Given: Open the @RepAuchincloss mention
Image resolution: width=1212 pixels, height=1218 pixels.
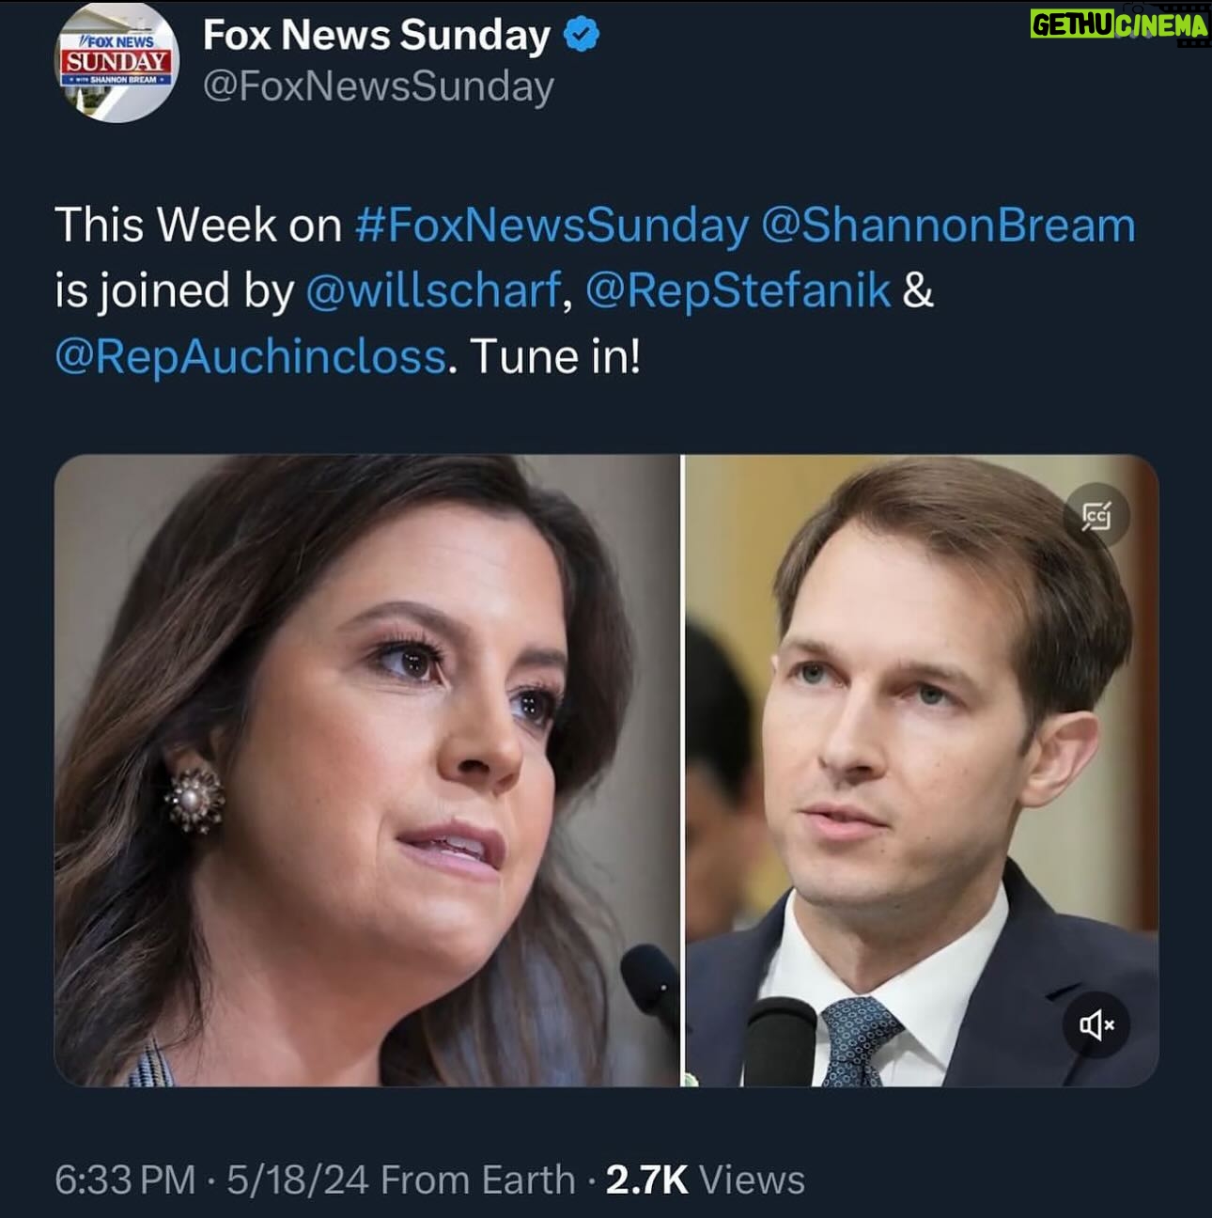Looking at the screenshot, I should pos(250,356).
